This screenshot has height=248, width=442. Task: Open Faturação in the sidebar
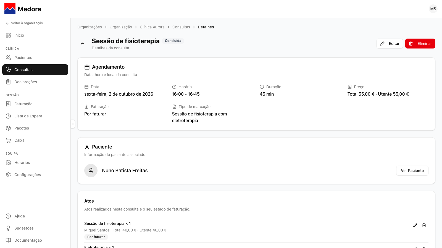pos(35,104)
